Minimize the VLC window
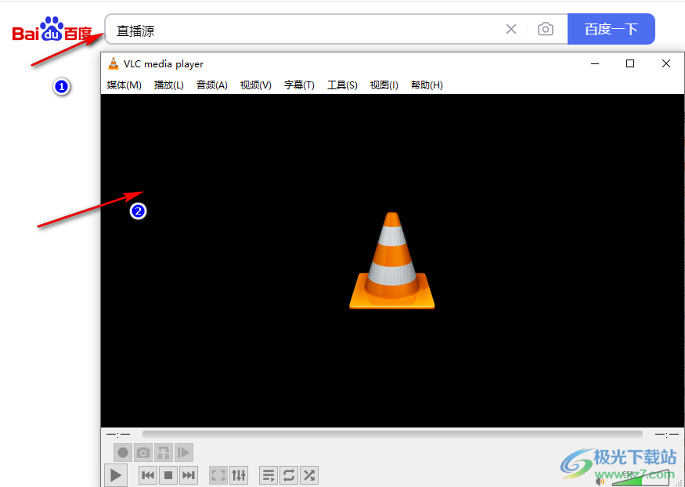 click(x=594, y=63)
